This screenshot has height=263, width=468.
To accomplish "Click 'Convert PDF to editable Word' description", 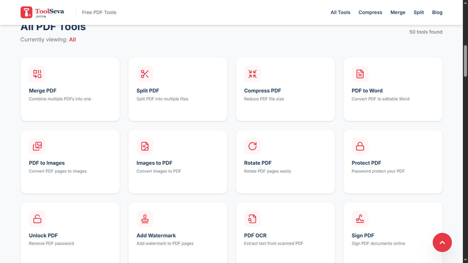I will click(381, 99).
